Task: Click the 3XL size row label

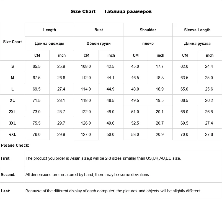Action: pyautogui.click(x=12, y=123)
